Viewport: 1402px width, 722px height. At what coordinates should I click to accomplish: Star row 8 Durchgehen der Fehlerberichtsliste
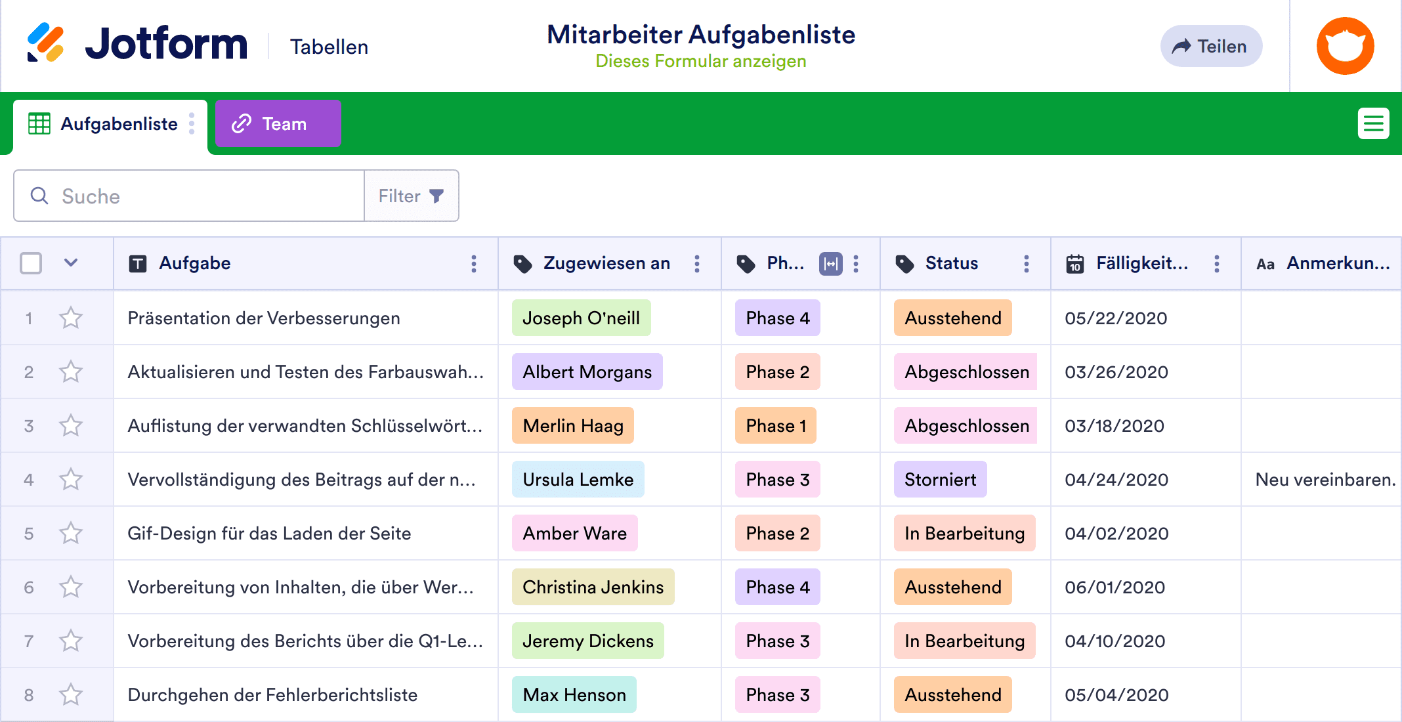[71, 695]
